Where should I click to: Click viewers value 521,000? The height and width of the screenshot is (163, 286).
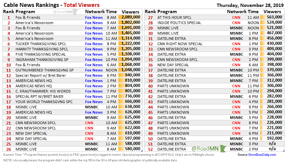[x=274, y=28]
